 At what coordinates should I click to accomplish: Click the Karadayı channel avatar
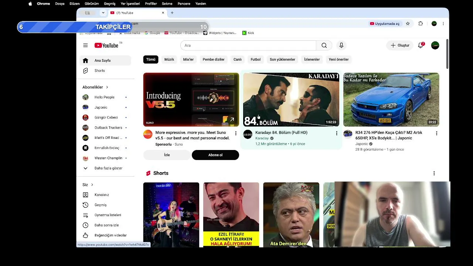tap(248, 134)
